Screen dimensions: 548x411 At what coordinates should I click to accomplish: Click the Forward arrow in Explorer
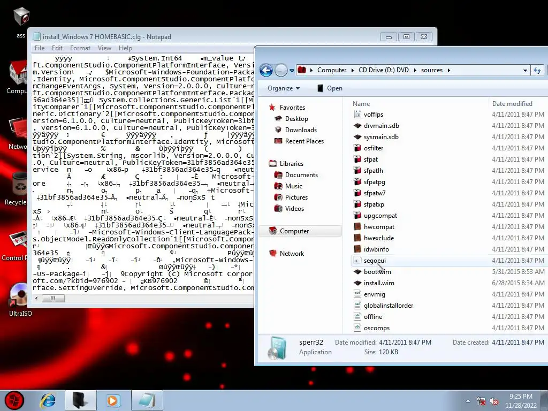pyautogui.click(x=280, y=70)
